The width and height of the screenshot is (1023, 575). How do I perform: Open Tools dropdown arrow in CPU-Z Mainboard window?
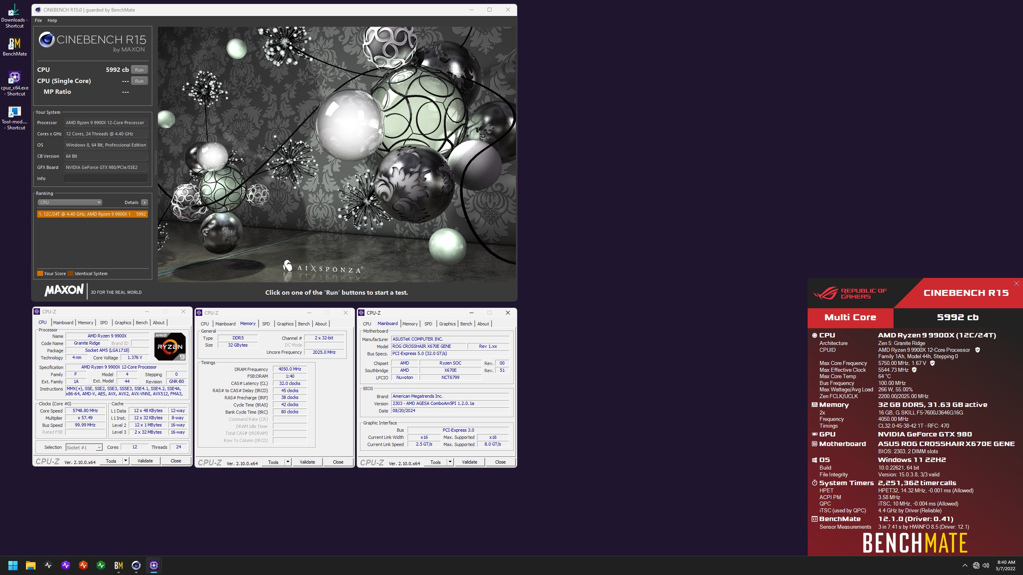pos(450,462)
